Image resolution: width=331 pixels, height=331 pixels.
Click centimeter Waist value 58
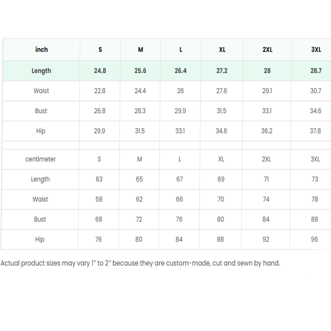99,199
